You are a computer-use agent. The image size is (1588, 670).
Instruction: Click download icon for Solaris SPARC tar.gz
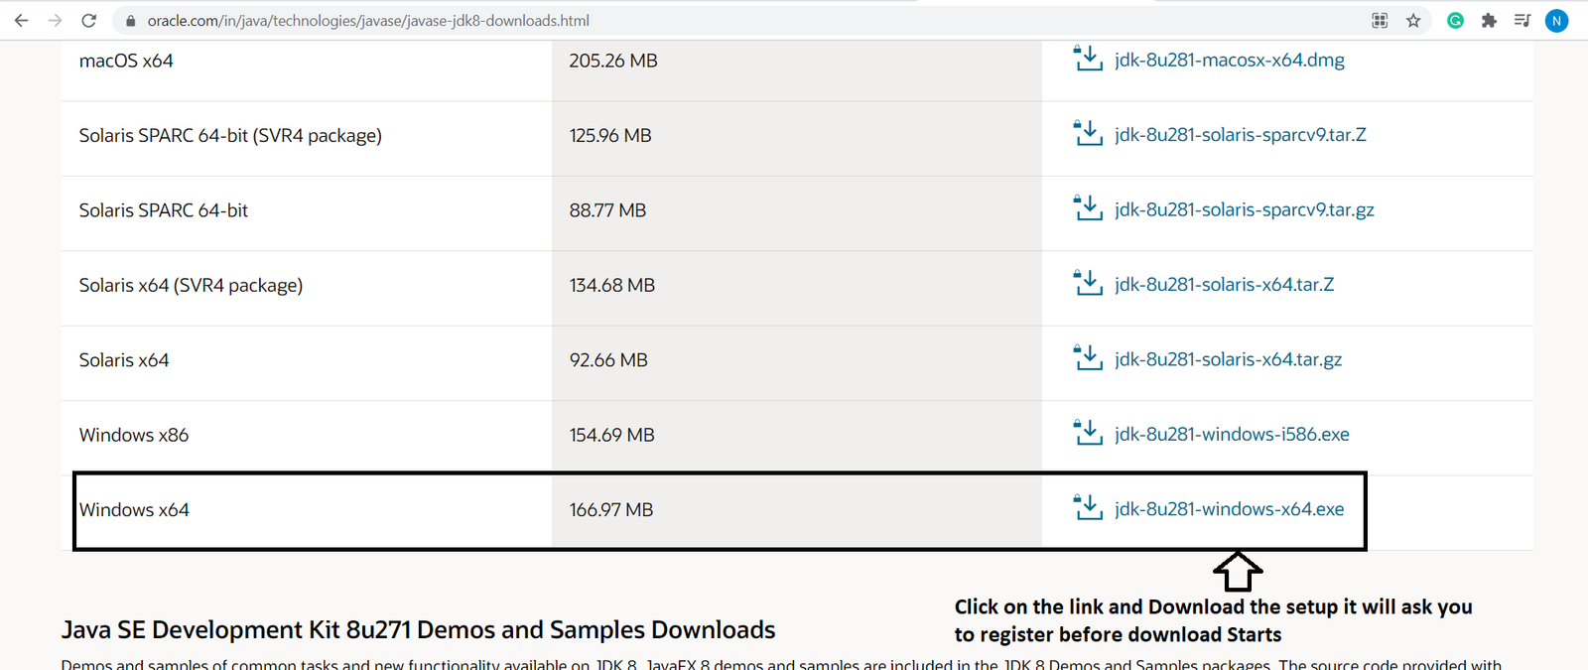(1088, 208)
